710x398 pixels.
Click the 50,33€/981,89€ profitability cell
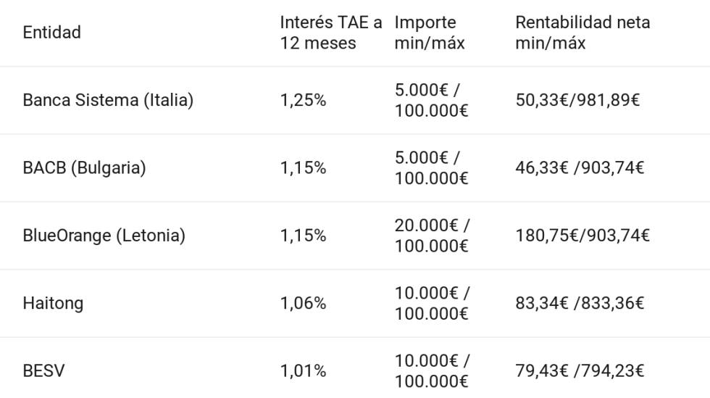click(x=577, y=100)
